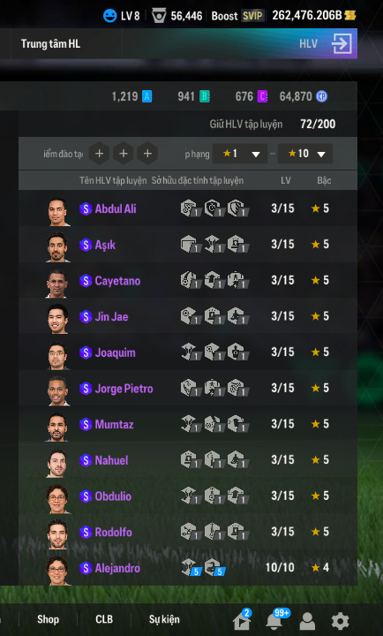Image resolution: width=383 pixels, height=636 pixels.
Task: Open the user profile icon
Action: (307, 621)
